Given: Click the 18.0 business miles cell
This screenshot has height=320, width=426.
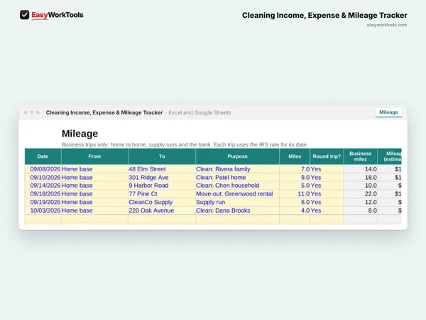Looking at the screenshot, I should (x=361, y=177).
